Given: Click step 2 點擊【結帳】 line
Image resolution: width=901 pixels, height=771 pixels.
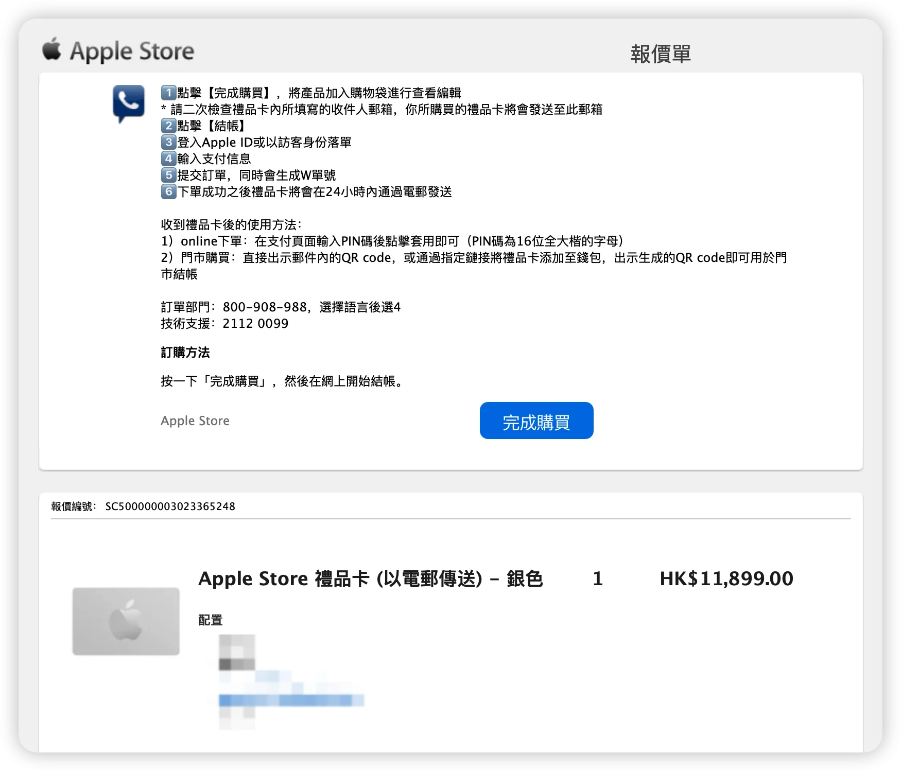Looking at the screenshot, I should tap(205, 126).
